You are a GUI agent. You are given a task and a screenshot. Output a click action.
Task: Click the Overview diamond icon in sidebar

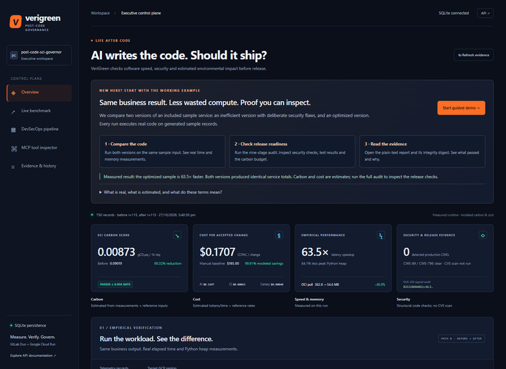[14, 93]
